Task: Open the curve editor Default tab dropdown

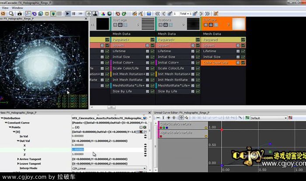Action: tap(269, 118)
